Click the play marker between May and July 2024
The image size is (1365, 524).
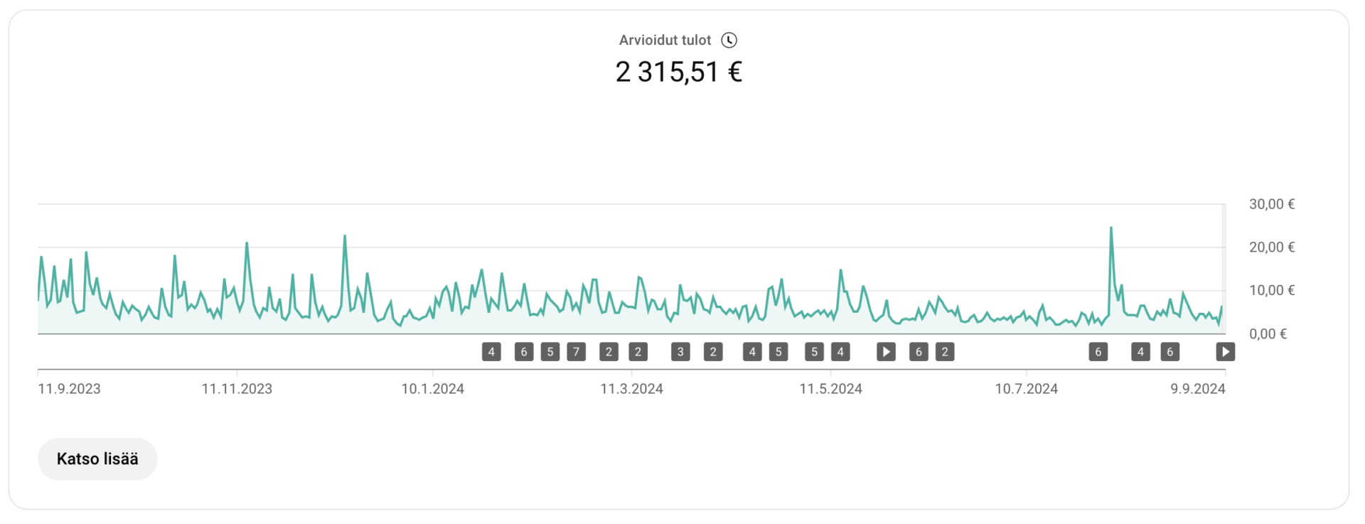point(886,352)
